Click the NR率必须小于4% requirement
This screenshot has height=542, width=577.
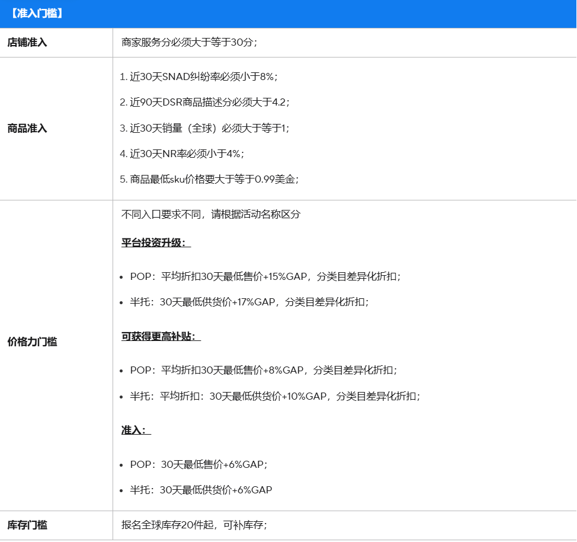pyautogui.click(x=182, y=154)
